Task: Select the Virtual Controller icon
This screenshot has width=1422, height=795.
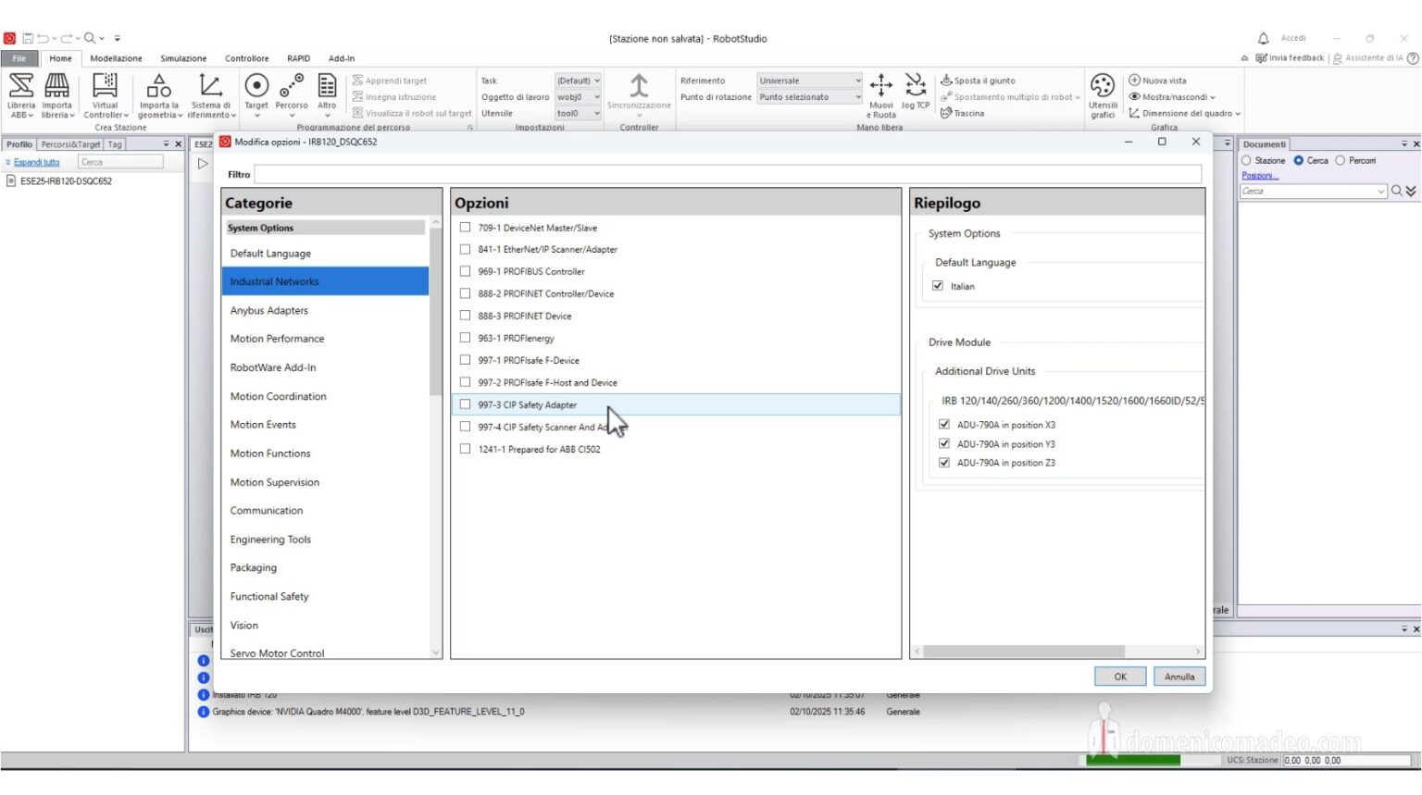Action: [105, 93]
